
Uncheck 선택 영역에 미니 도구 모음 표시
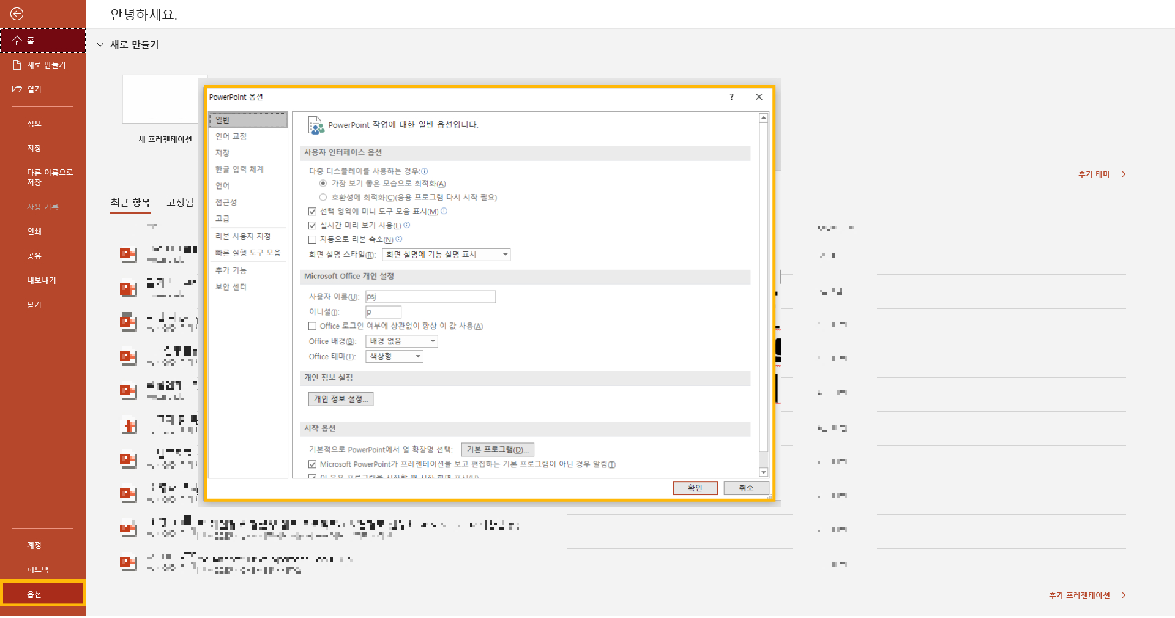click(312, 212)
